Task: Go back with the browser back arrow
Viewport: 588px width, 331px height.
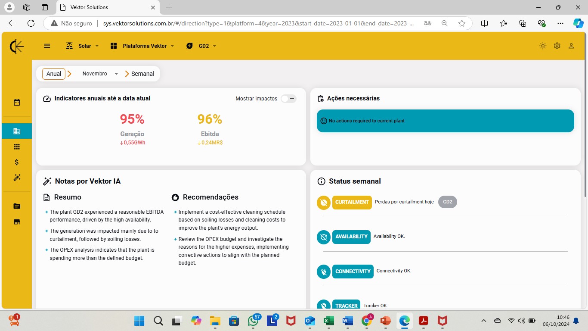Action: (x=12, y=23)
